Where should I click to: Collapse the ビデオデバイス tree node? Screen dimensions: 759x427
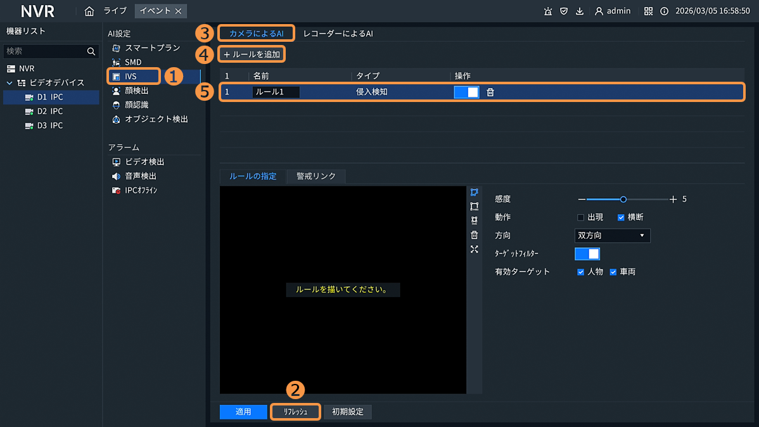click(10, 83)
